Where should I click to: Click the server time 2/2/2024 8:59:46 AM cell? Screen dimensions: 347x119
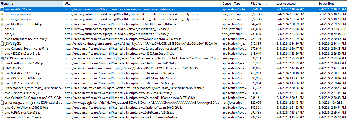point(332,34)
